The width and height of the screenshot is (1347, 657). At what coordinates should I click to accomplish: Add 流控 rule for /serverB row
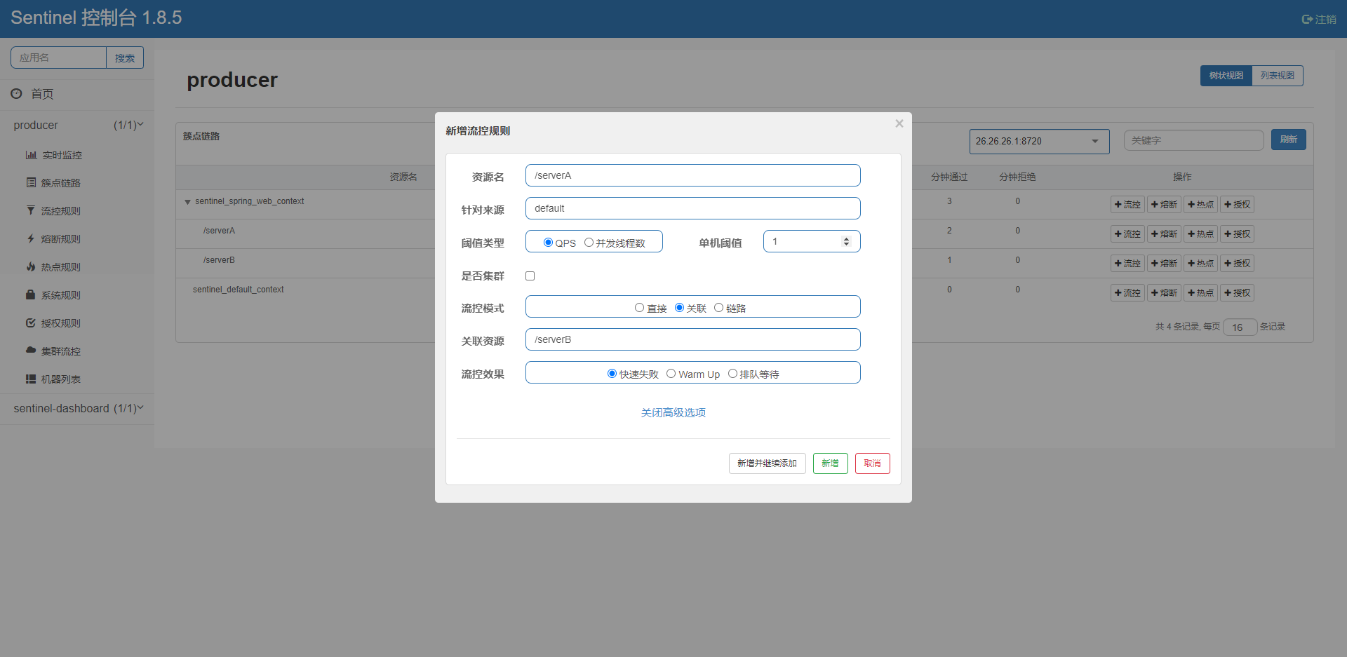pos(1127,264)
